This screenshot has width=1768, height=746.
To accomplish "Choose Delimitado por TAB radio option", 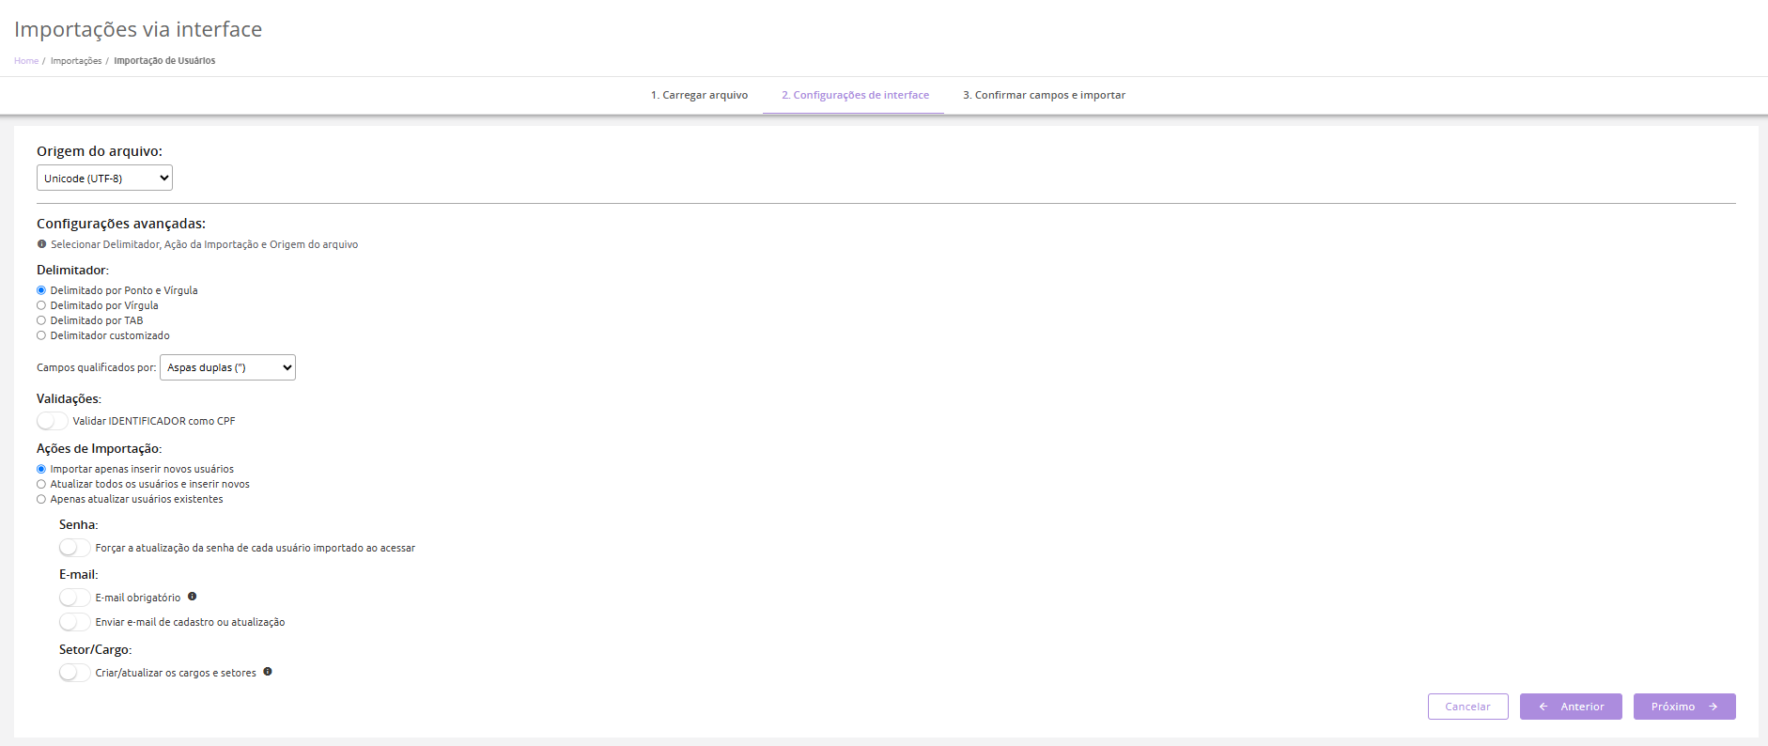I will pyautogui.click(x=41, y=320).
